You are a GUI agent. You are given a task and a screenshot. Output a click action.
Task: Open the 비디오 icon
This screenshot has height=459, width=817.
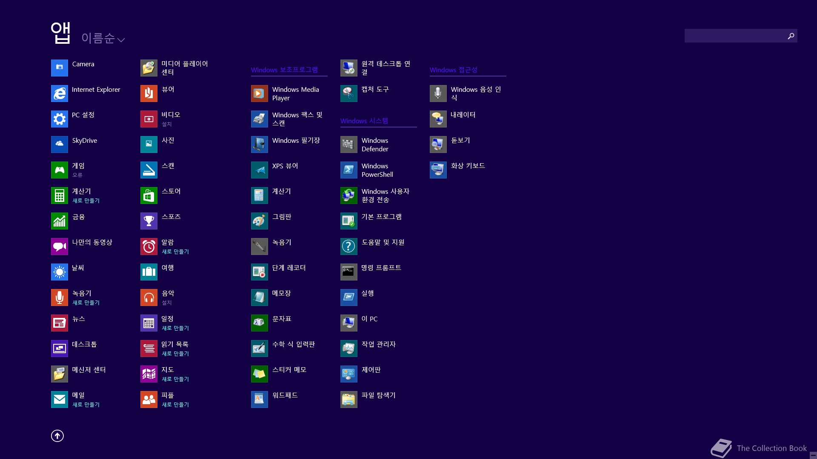(x=149, y=119)
